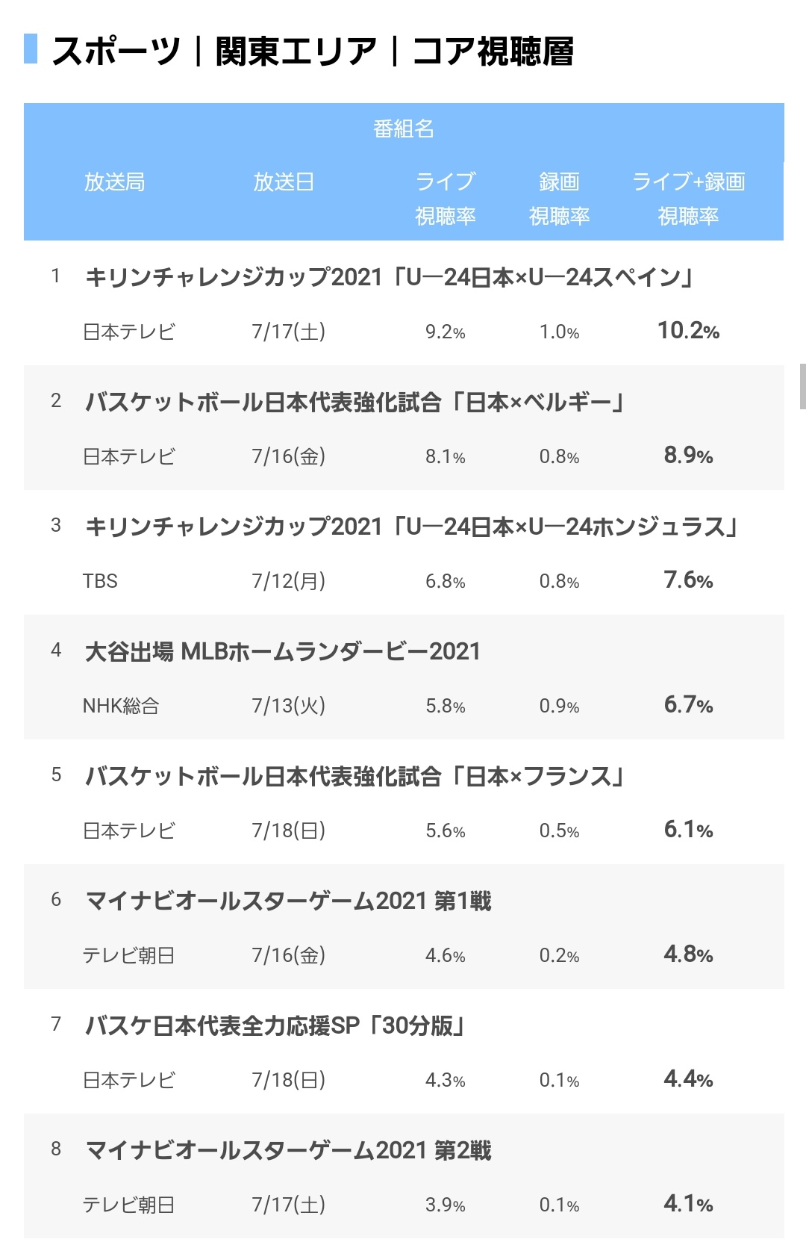Open バスケ日本代表全力応援SP 30分版 title
Viewport: 806px width, 1254px height.
click(x=275, y=1025)
